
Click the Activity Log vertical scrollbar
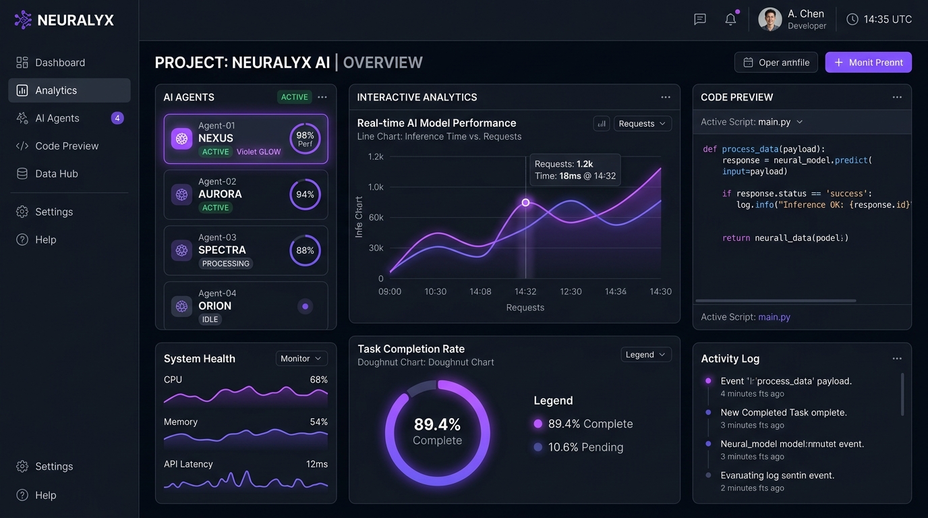point(902,395)
